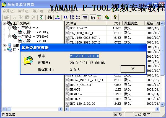This screenshot has width=166, height=118.
Task: Sort by the 大小 column header
Action: pos(115,23)
